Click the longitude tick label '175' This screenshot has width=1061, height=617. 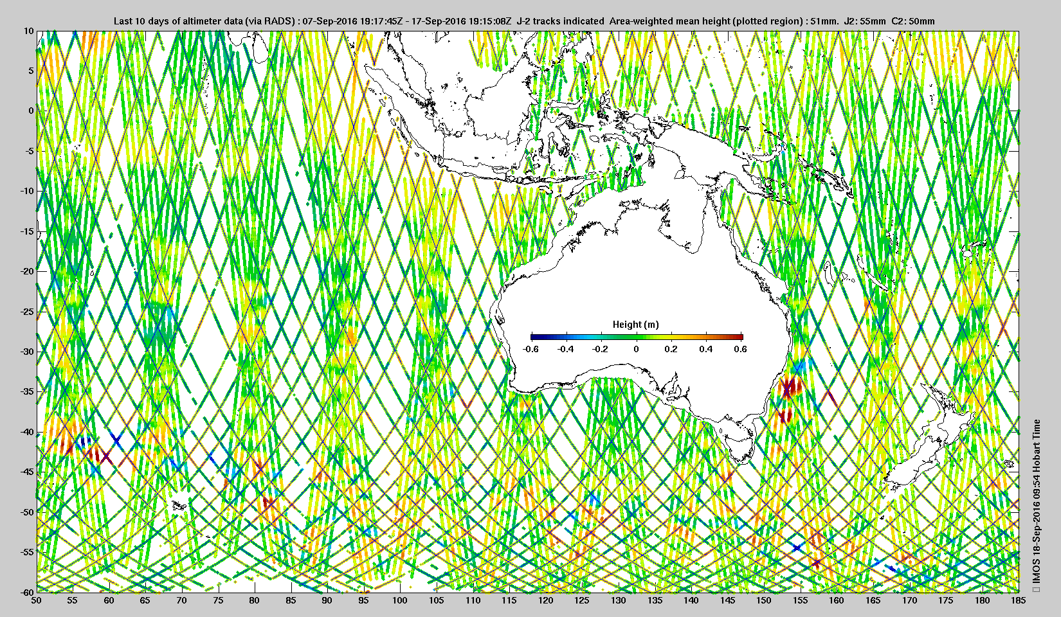pos(946,601)
